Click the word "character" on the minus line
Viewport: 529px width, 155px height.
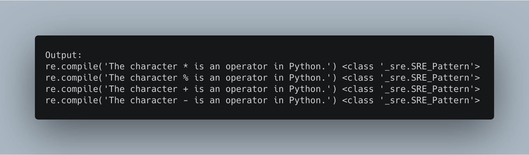click(x=154, y=100)
